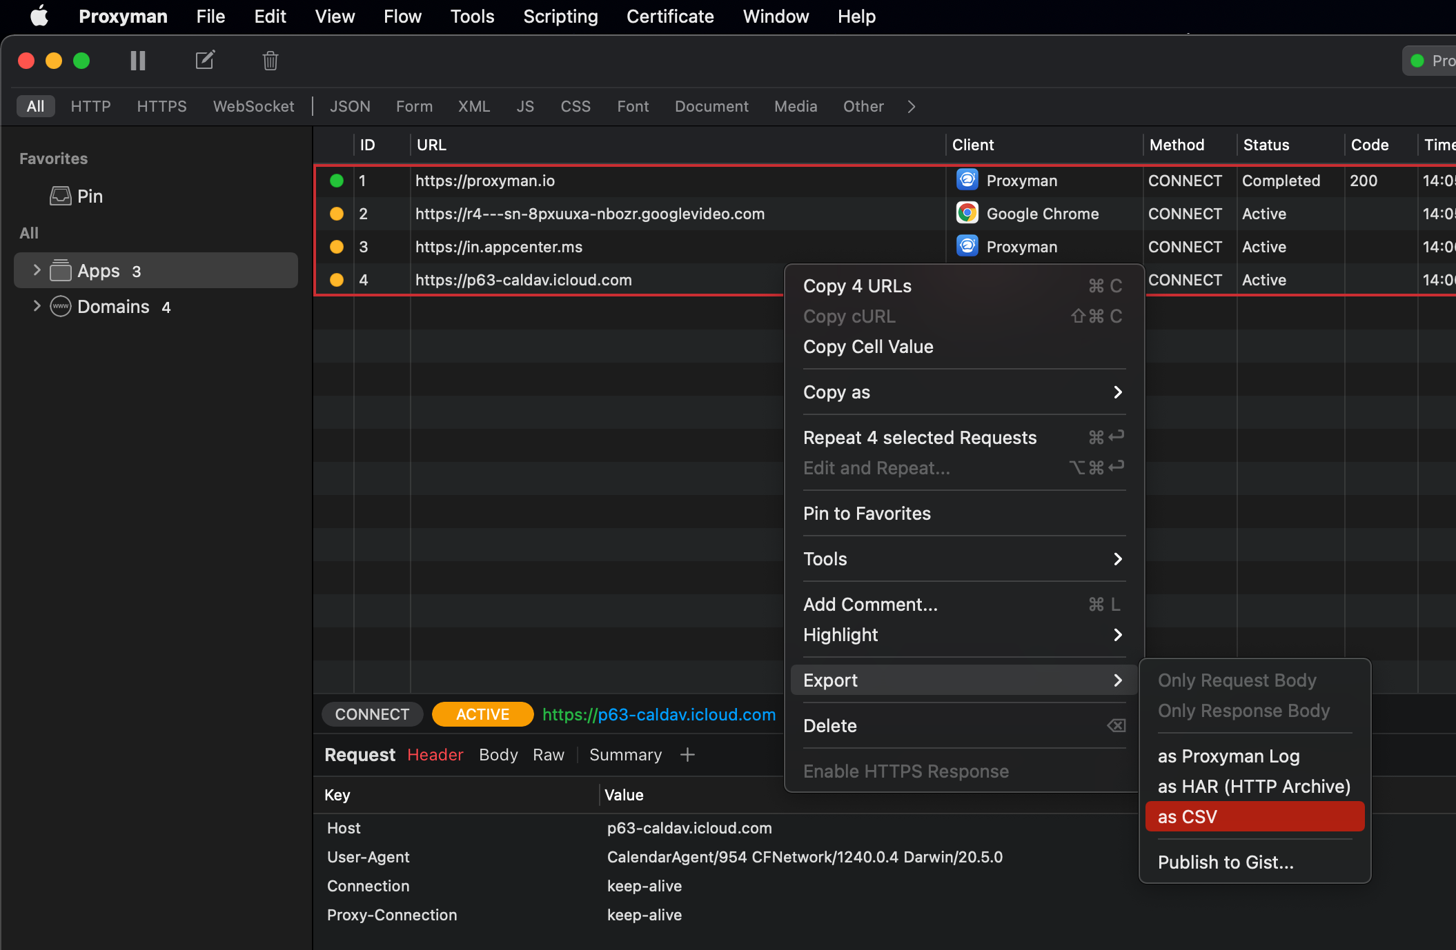The width and height of the screenshot is (1456, 950).
Task: Clear all requests using the trash icon
Action: coord(270,61)
